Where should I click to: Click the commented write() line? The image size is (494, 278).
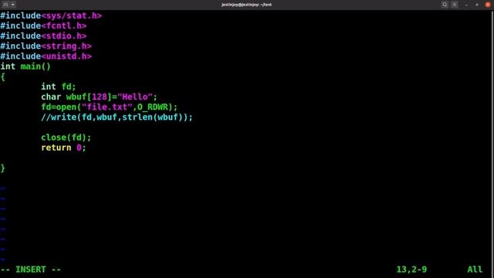point(117,117)
